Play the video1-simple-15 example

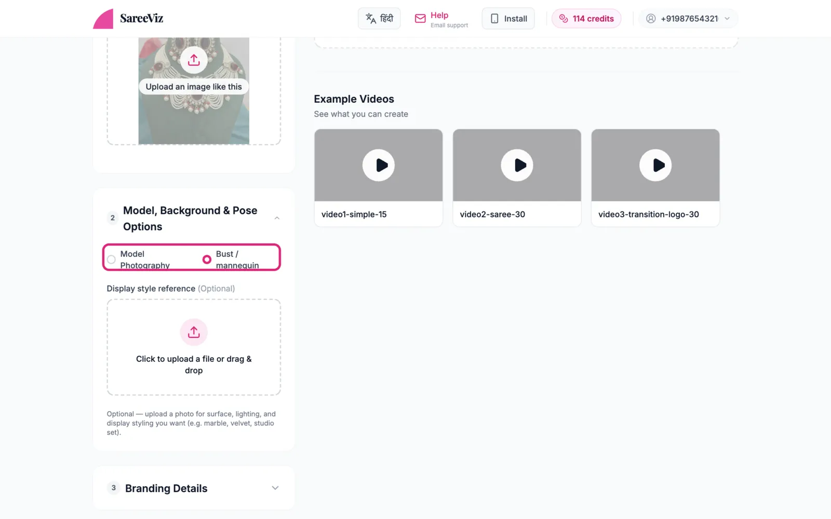(379, 165)
